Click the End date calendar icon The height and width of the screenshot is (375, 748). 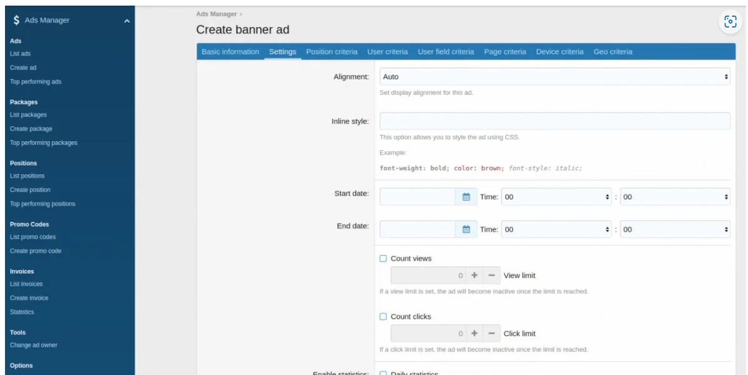466,229
